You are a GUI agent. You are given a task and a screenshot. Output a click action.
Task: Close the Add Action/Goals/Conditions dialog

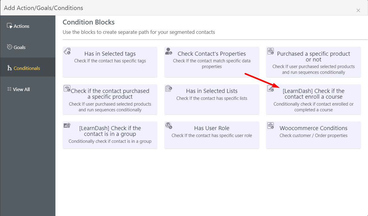358,10
